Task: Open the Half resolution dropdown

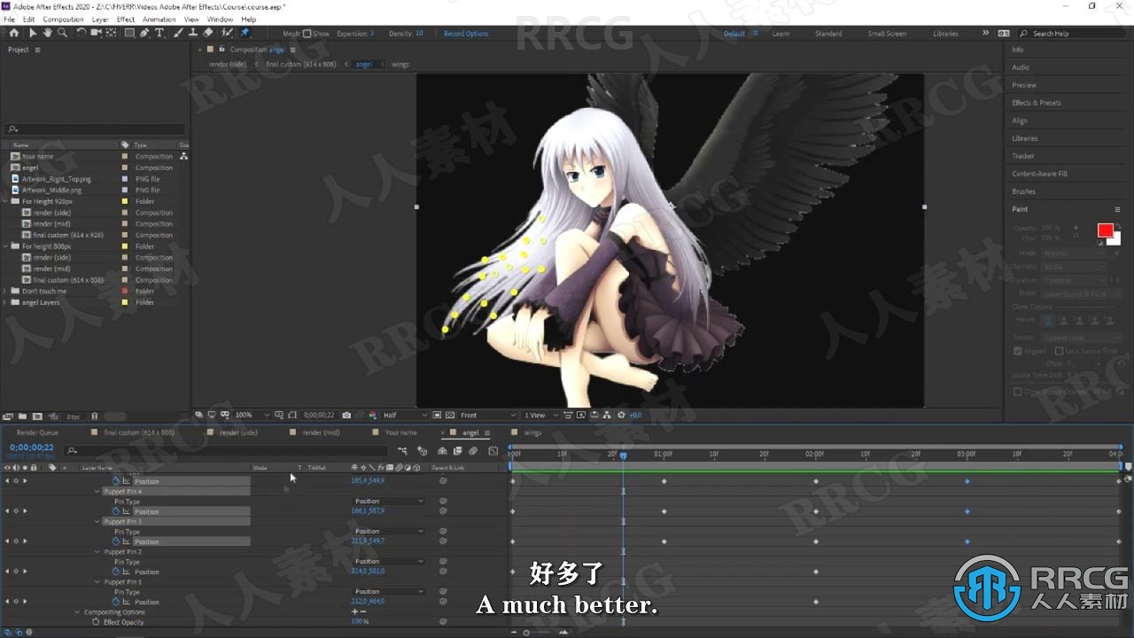Action: tap(404, 415)
